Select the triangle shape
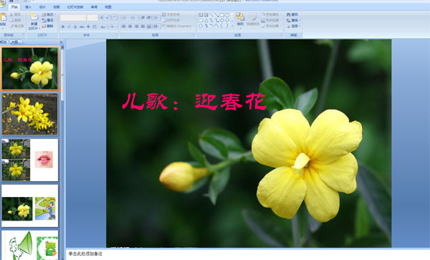This screenshot has height=260, width=430. 206,20
